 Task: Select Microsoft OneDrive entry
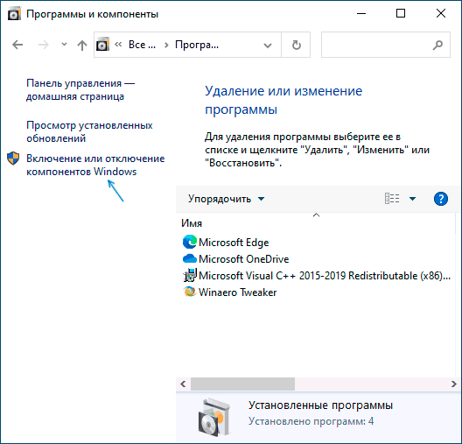pos(243,259)
